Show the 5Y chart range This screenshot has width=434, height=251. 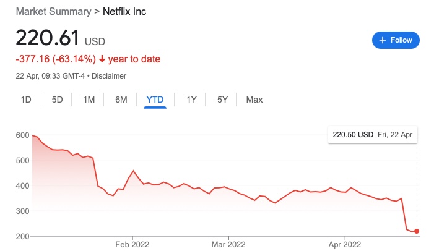pos(222,100)
